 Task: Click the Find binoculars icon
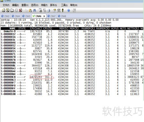click(x=34, y=11)
